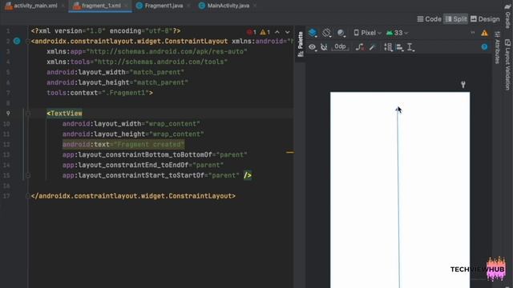Click the wrench icon above the preview

(x=463, y=85)
